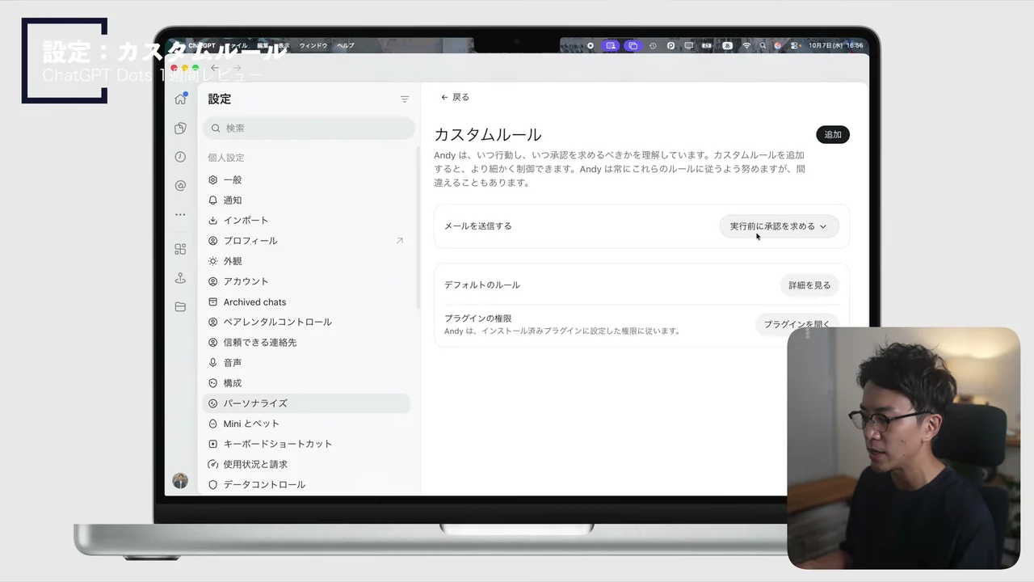1034x582 pixels.
Task: Click the grid apps icon in rail
Action: click(180, 249)
